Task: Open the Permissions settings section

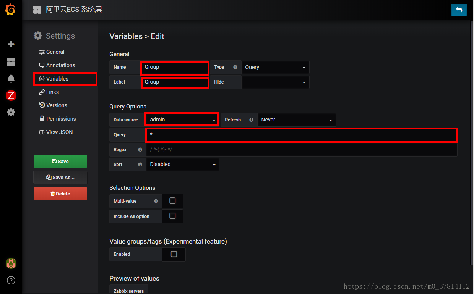Action: click(58, 119)
